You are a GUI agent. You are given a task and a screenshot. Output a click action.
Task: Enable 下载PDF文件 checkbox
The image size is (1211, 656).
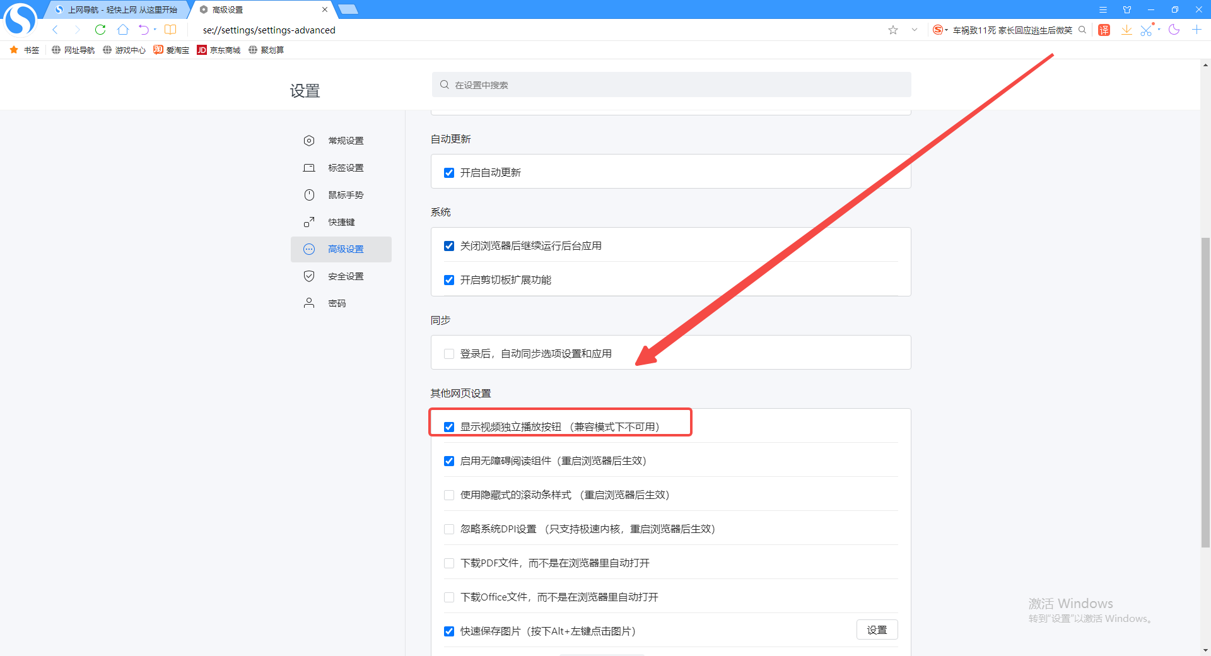449,563
